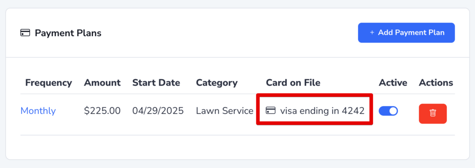Select the Amount column header
This screenshot has width=475, height=168.
click(102, 82)
